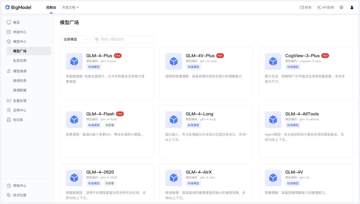Open the GLM-4-AllTools model title
The image size is (360, 204).
[302, 114]
